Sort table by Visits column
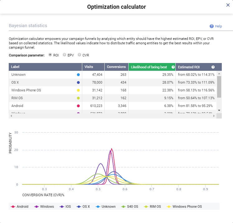The image size is (233, 223). [93, 67]
